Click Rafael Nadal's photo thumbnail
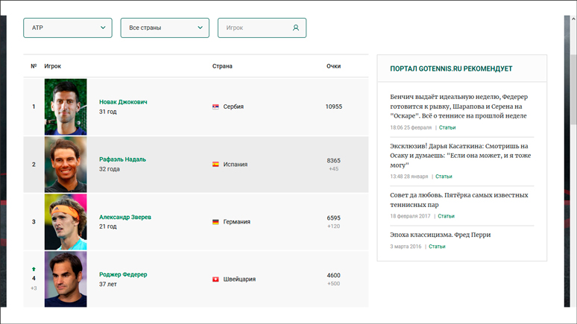This screenshot has height=324, width=577. [66, 165]
